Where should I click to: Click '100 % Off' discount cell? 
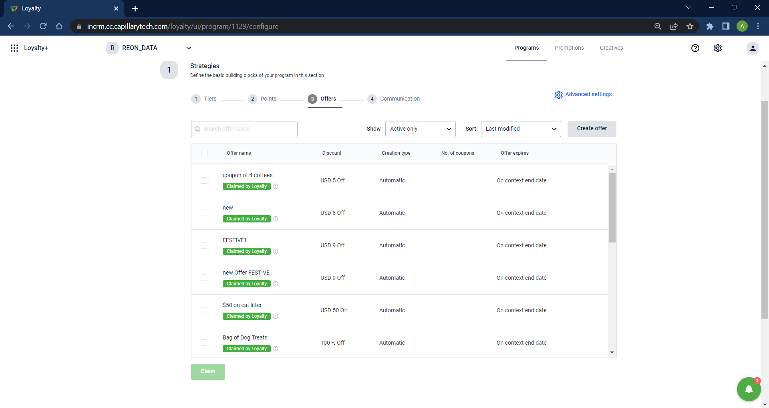tap(332, 343)
